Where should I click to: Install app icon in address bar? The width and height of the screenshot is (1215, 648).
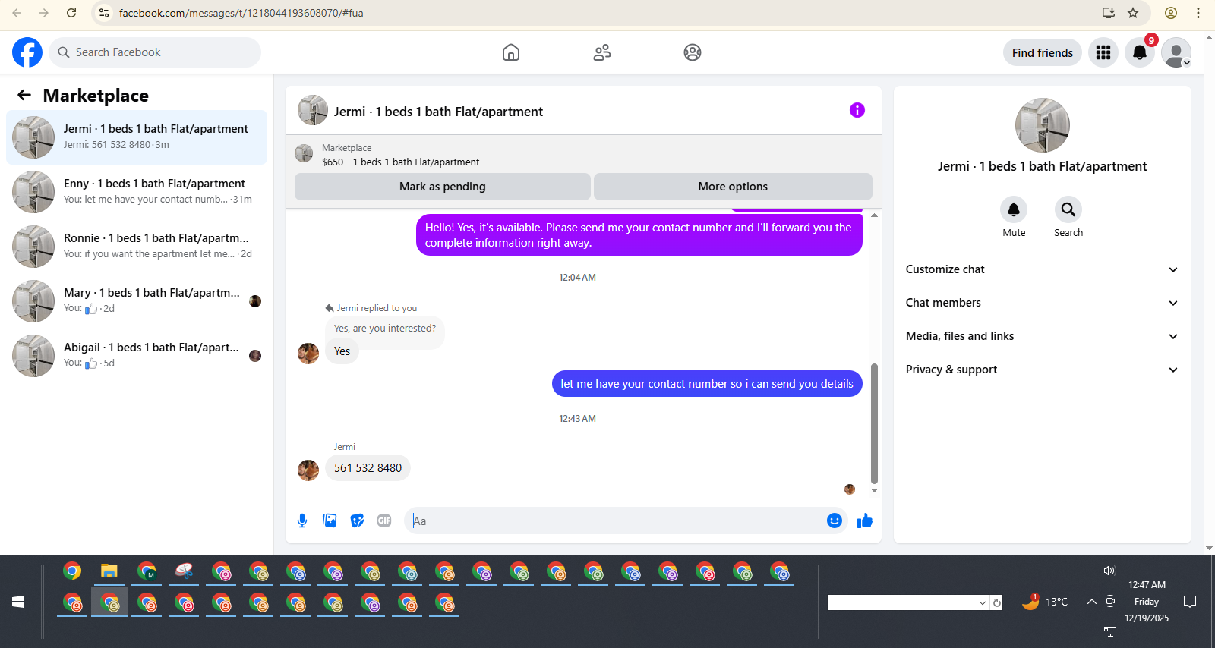(1109, 13)
